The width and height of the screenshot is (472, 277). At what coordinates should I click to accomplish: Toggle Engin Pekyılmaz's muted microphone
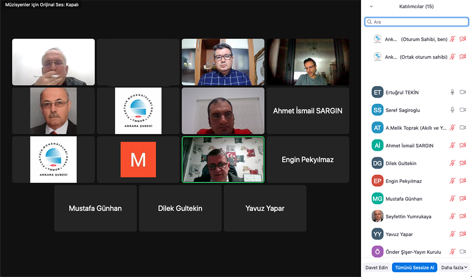(452, 181)
